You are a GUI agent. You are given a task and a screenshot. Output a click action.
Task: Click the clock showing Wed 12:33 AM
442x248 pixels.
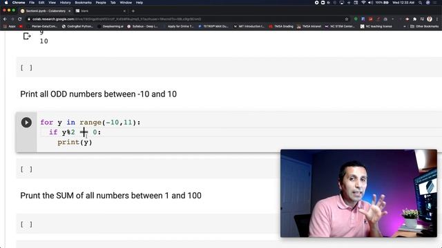pyautogui.click(x=403, y=3)
